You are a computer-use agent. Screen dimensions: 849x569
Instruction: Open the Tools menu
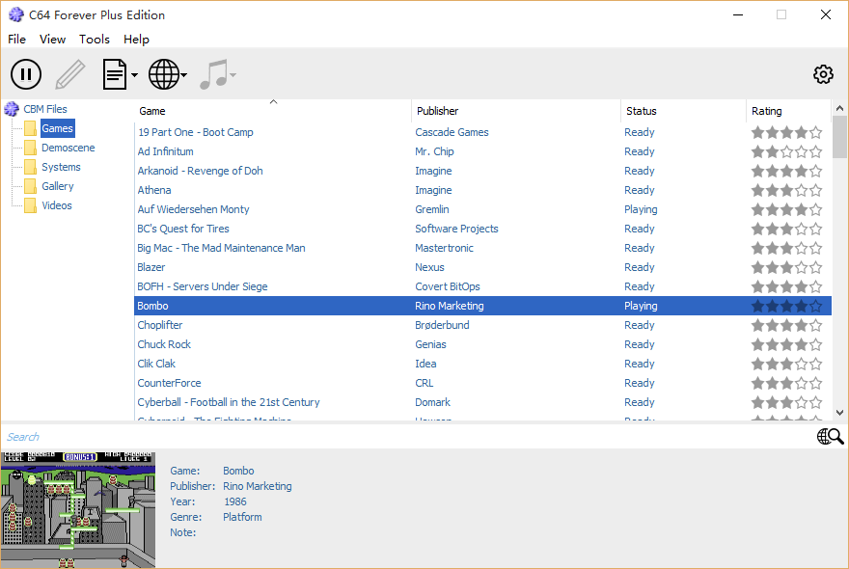pos(95,39)
